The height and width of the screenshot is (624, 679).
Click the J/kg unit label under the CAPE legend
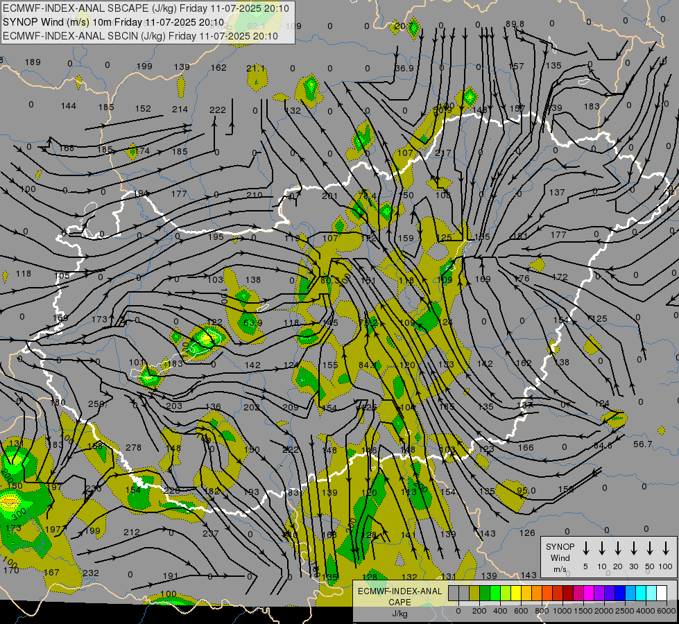point(399,614)
